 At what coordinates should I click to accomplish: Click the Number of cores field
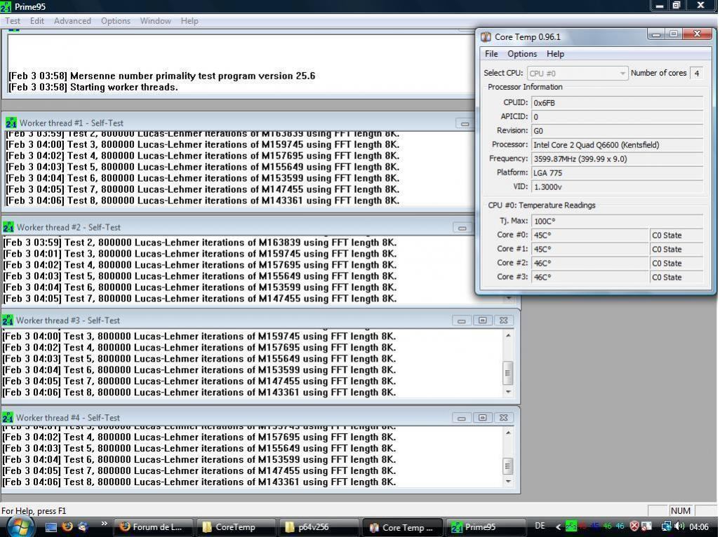point(697,74)
